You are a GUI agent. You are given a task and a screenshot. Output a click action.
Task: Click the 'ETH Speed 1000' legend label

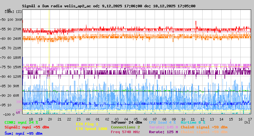click(x=91, y=129)
